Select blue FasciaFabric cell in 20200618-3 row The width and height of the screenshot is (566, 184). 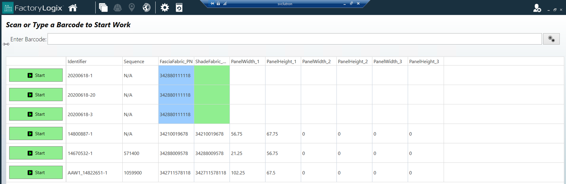[176, 114]
